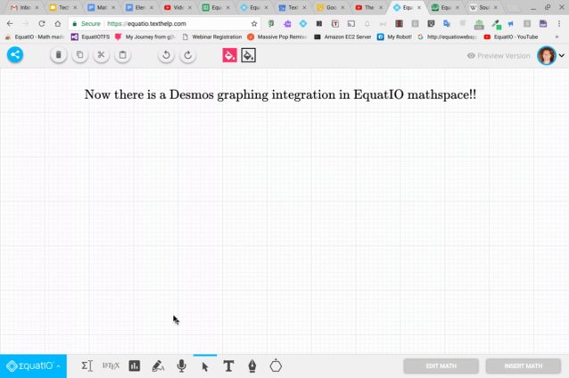Select the pointer selection tool
Image resolution: width=569 pixels, height=378 pixels.
coord(205,366)
